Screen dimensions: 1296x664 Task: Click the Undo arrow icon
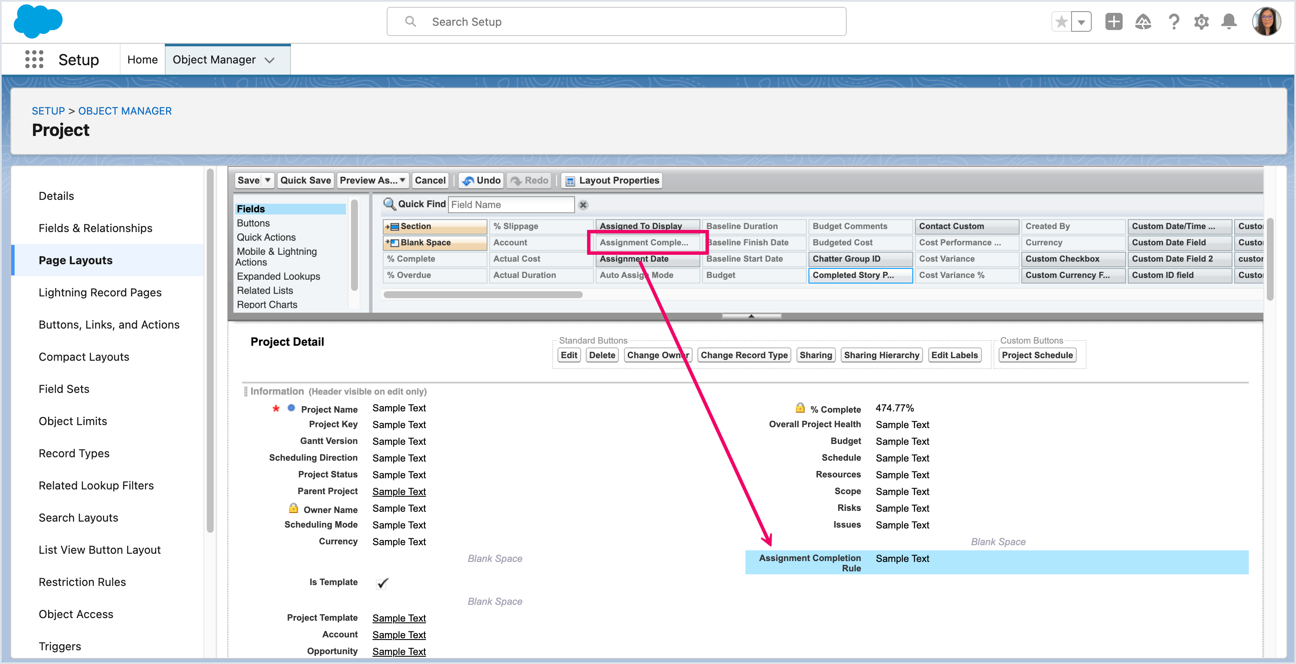(468, 181)
